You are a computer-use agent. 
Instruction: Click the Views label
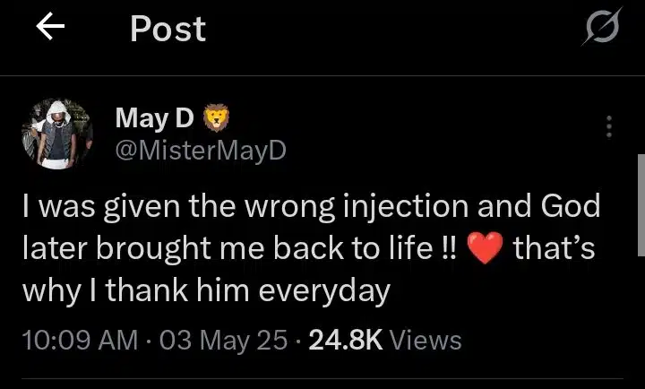coord(426,340)
